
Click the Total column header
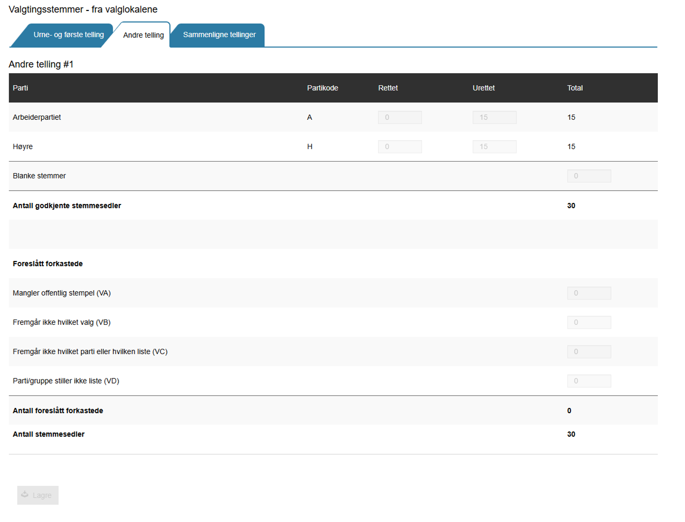[x=575, y=88]
